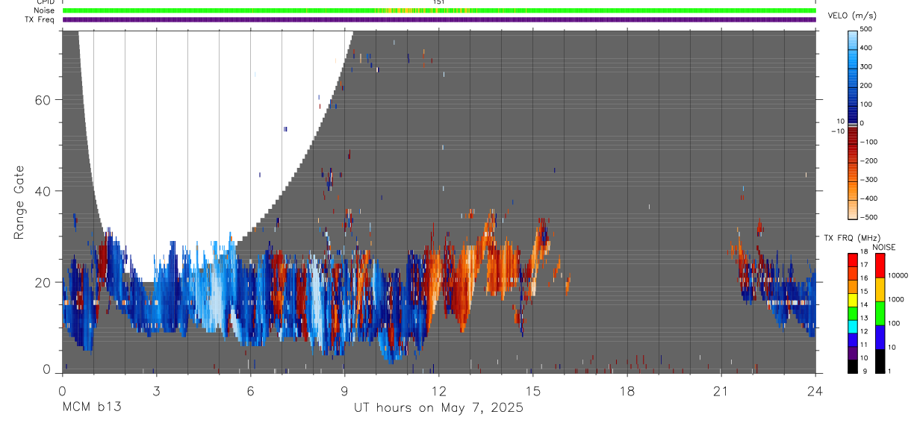This screenshot has width=917, height=423.
Task: Select the purple 10 MHz frequency swatch
Action: point(853,354)
